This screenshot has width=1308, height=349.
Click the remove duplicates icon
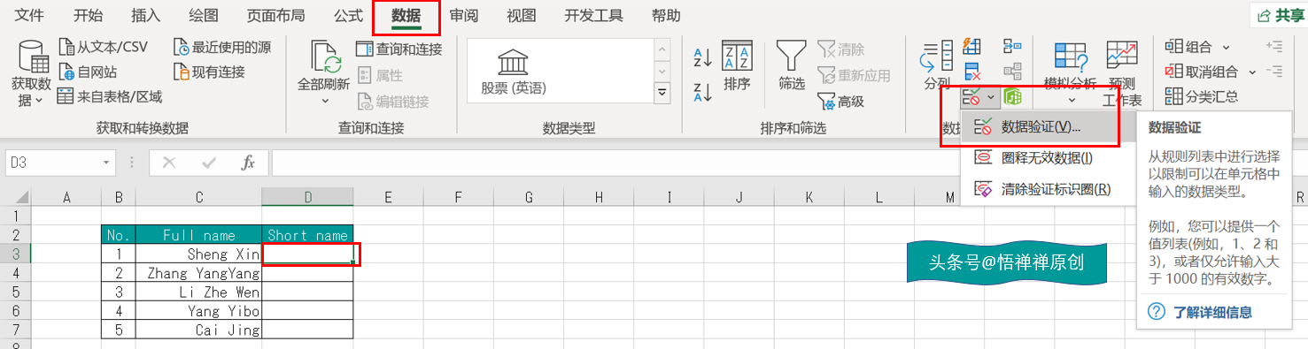[x=971, y=72]
